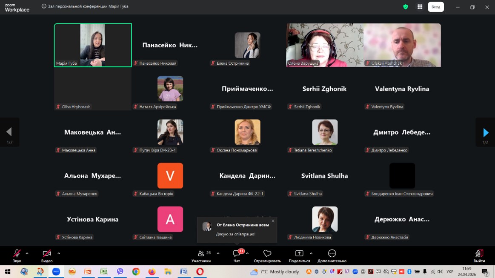Open the Чат chat panel

tap(237, 254)
